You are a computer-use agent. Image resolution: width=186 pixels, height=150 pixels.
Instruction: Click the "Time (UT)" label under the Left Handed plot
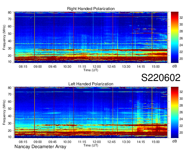tap(91, 145)
